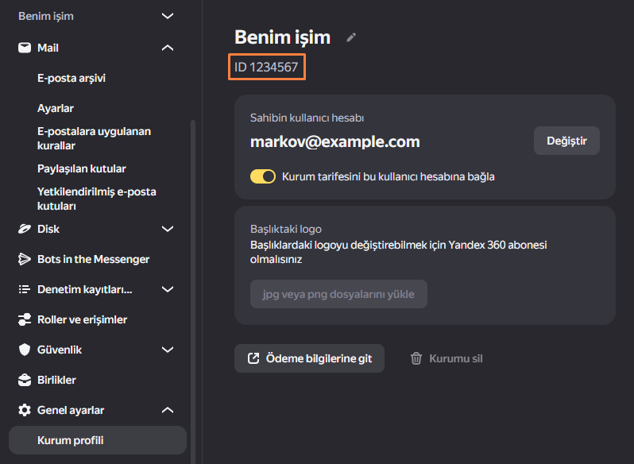Viewport: 634px width, 464px height.
Task: Click the Genel ayarlar gear icon
Action: tap(25, 410)
